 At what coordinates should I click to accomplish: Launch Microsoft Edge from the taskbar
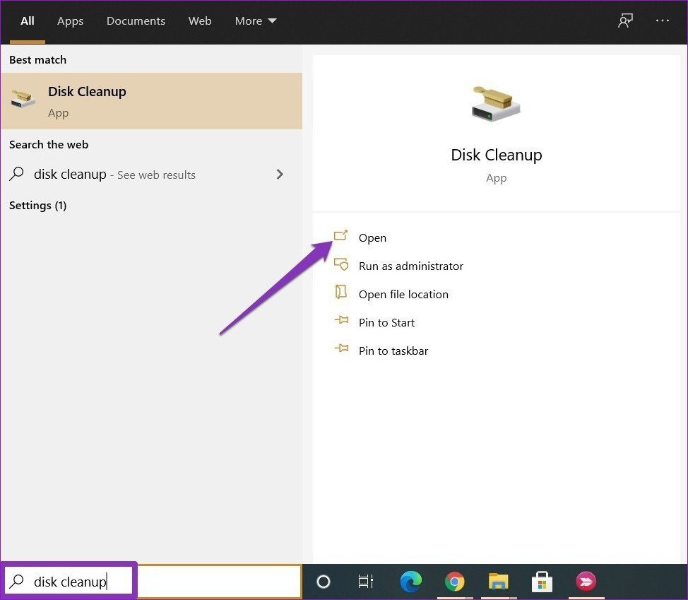[411, 581]
